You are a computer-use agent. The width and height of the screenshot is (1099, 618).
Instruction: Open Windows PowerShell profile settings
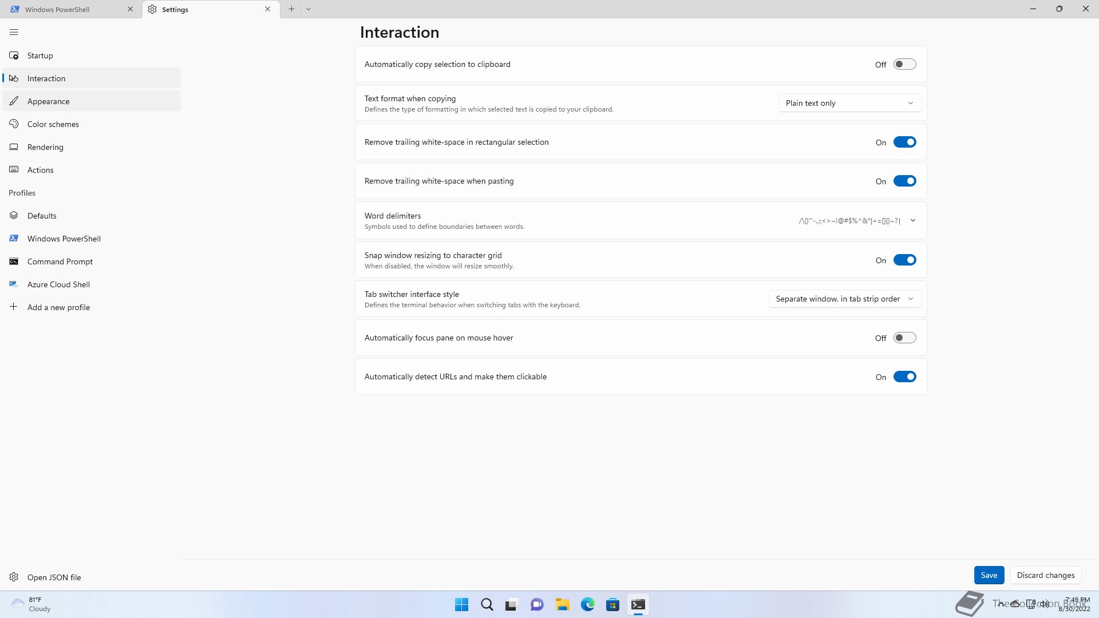(92, 239)
